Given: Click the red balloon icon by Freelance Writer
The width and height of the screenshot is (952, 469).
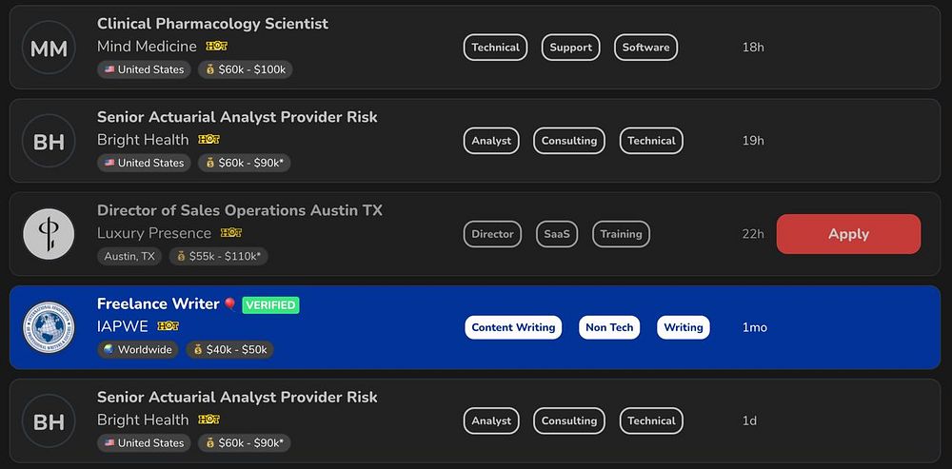Looking at the screenshot, I should (x=229, y=304).
